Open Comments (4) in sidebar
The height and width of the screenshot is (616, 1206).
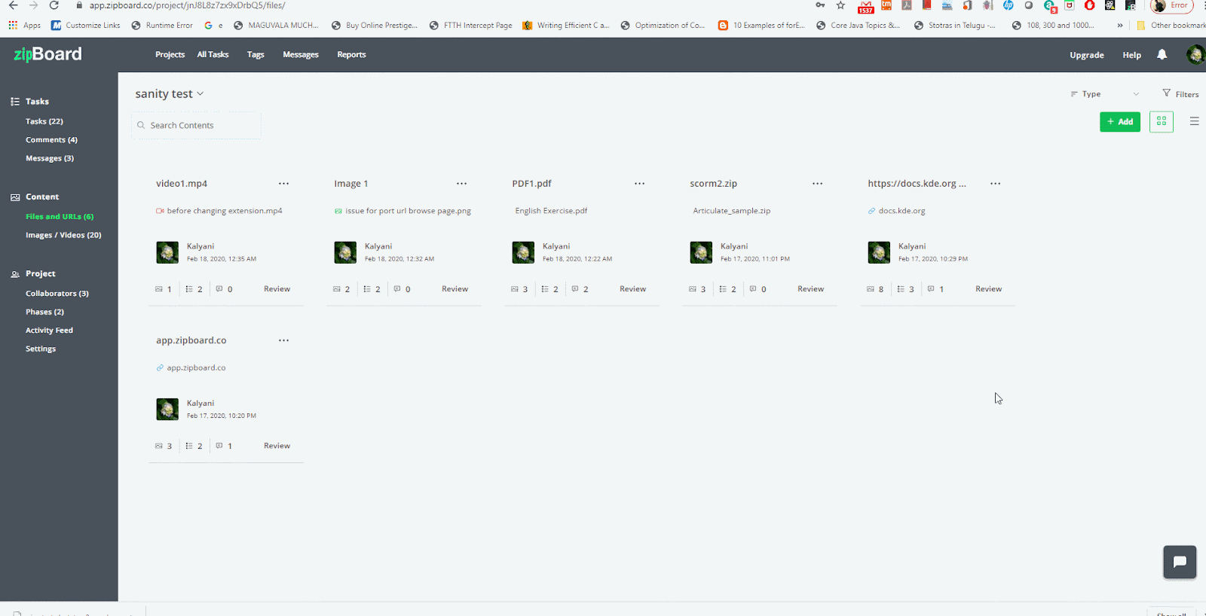(51, 140)
